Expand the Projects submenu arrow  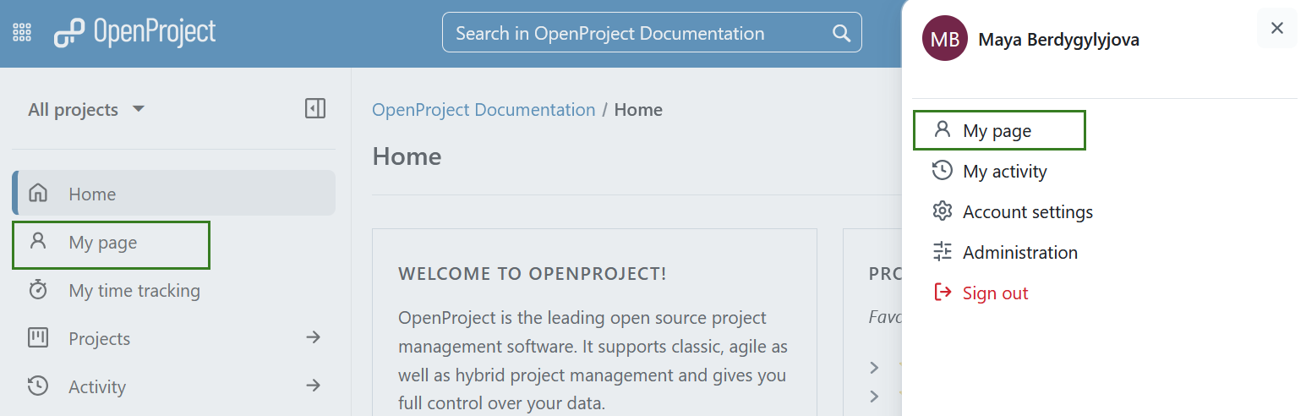click(314, 337)
